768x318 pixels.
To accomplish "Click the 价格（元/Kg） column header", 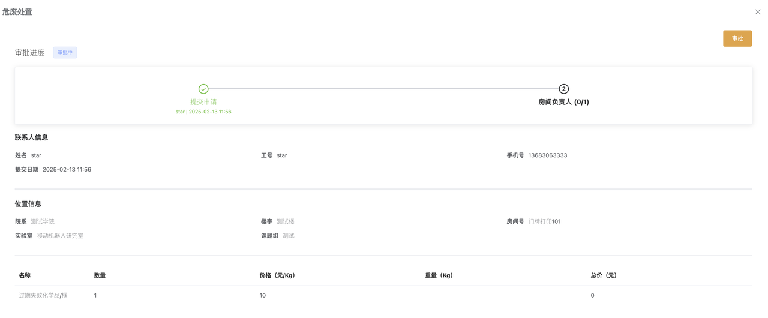I will pos(277,275).
